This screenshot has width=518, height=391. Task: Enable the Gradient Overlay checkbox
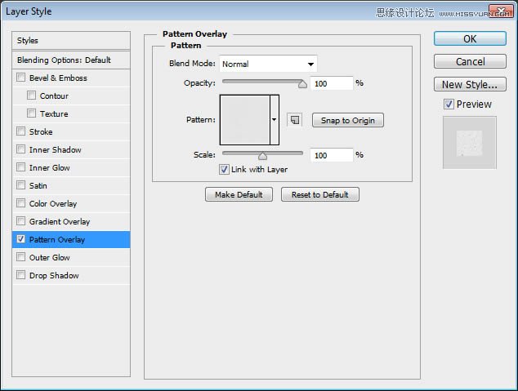click(x=20, y=221)
